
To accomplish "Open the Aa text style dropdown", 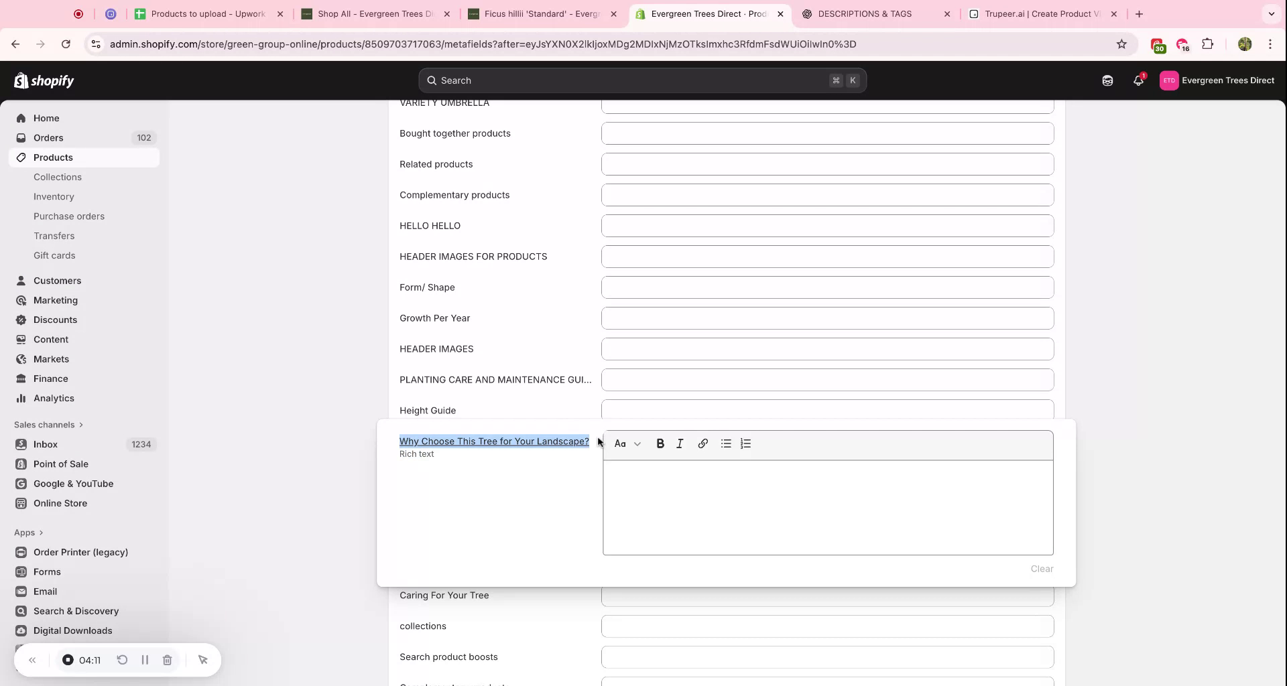I will [x=627, y=443].
